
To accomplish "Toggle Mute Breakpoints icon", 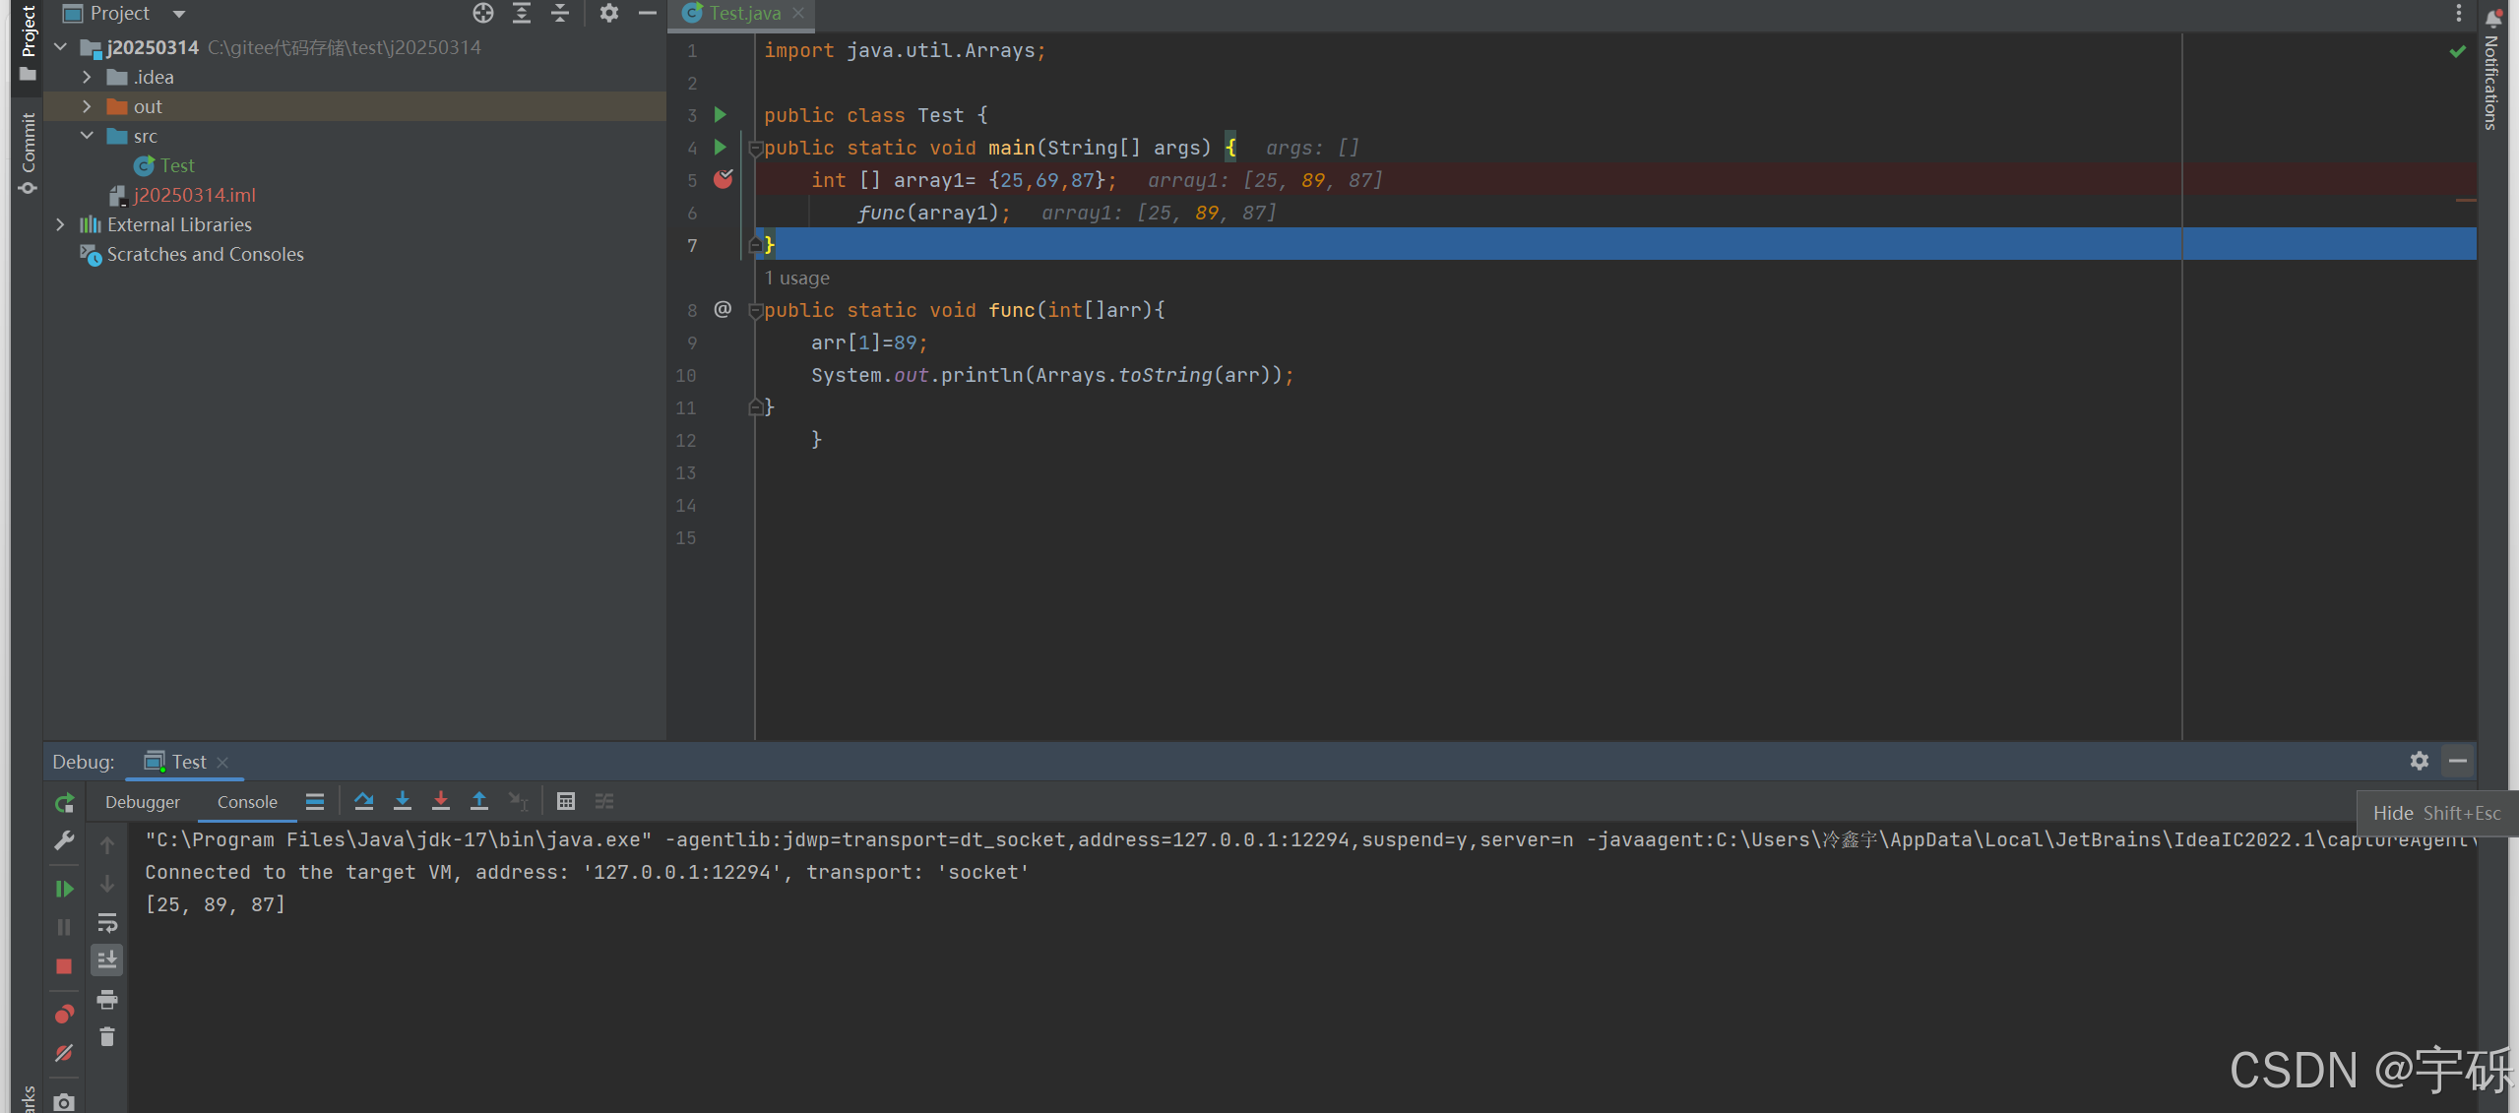I will pos(64,1053).
